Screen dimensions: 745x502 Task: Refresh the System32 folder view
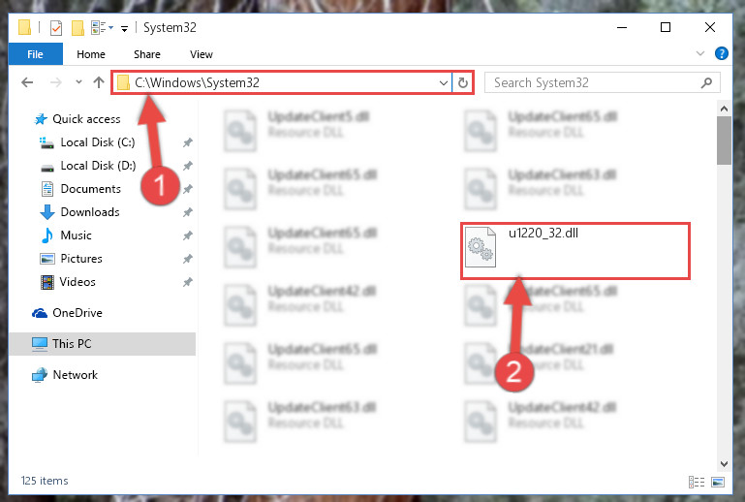(x=463, y=83)
